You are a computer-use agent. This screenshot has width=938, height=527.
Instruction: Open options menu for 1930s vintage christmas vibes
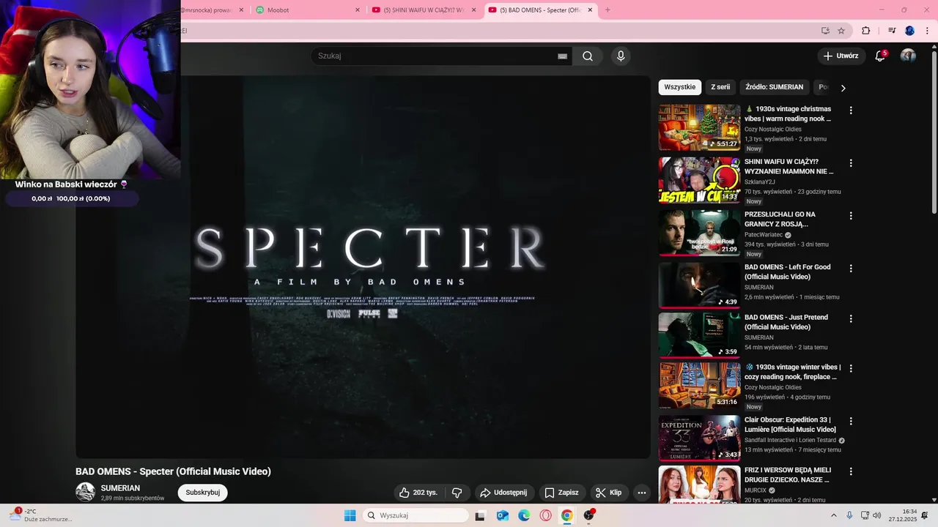851,111
